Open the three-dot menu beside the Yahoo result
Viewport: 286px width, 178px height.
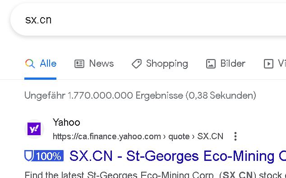point(235,137)
